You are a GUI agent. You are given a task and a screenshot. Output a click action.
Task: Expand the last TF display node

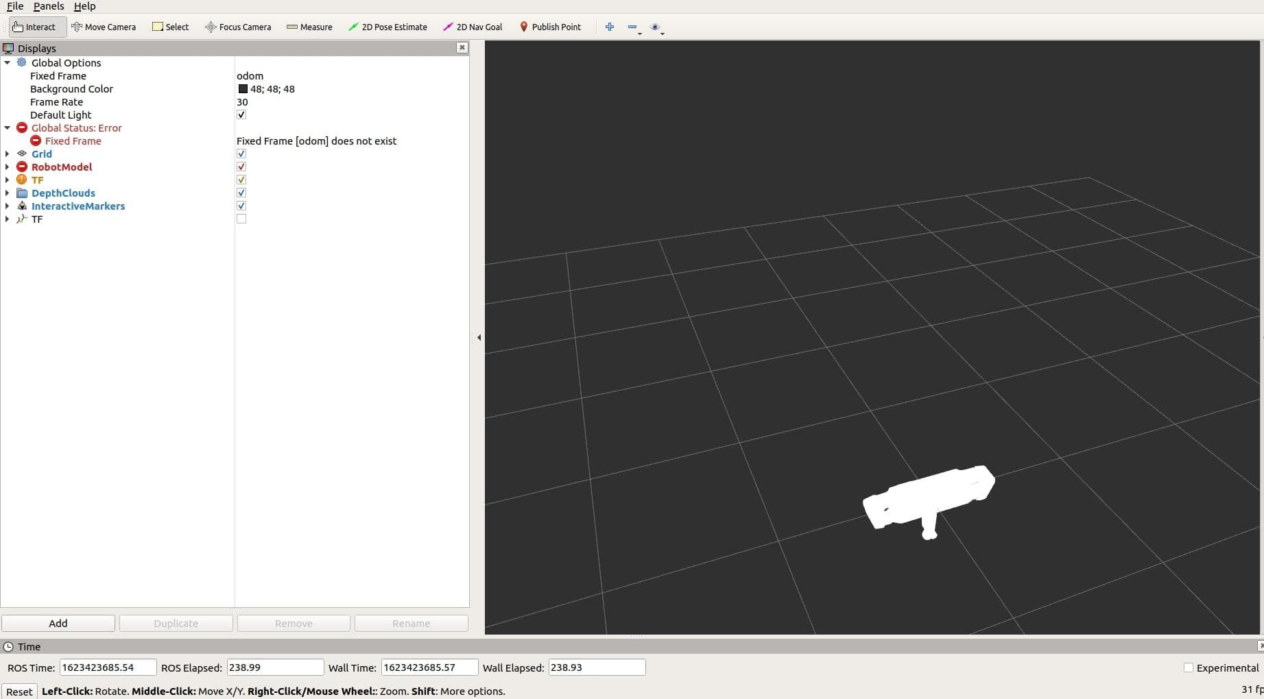tap(8, 219)
